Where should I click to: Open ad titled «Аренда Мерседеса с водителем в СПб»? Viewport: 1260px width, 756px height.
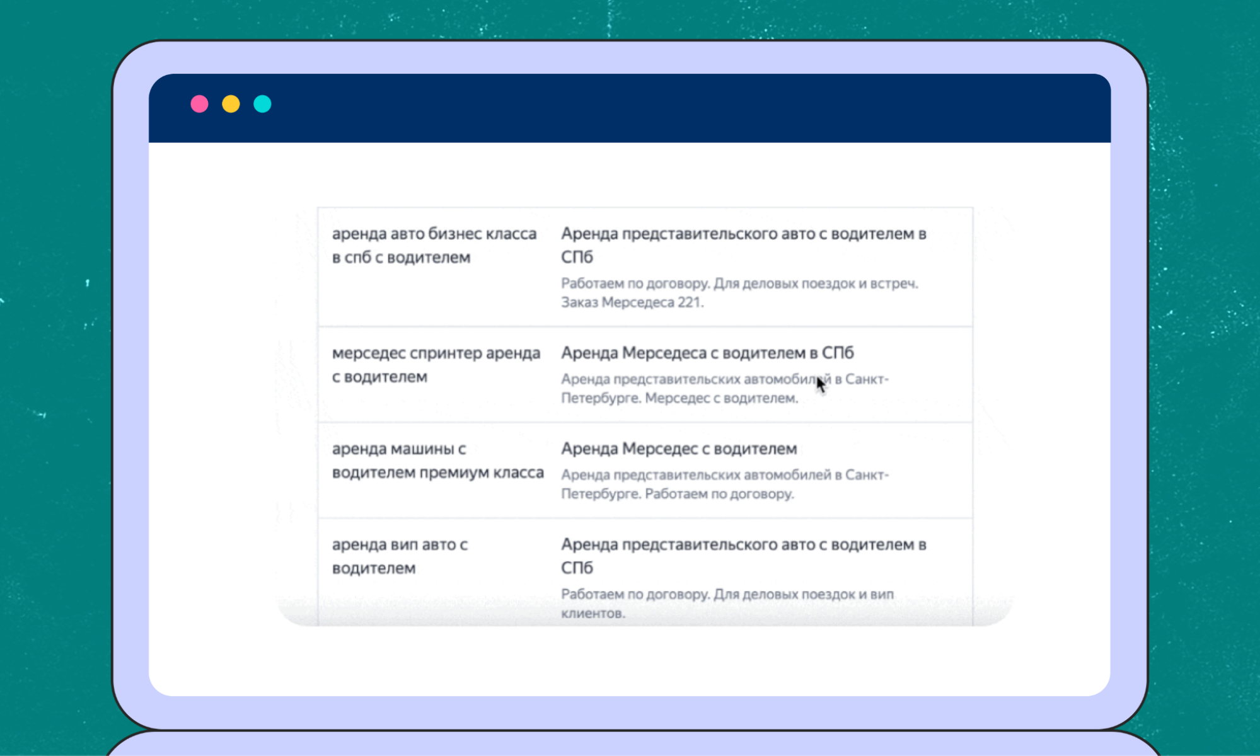(708, 353)
